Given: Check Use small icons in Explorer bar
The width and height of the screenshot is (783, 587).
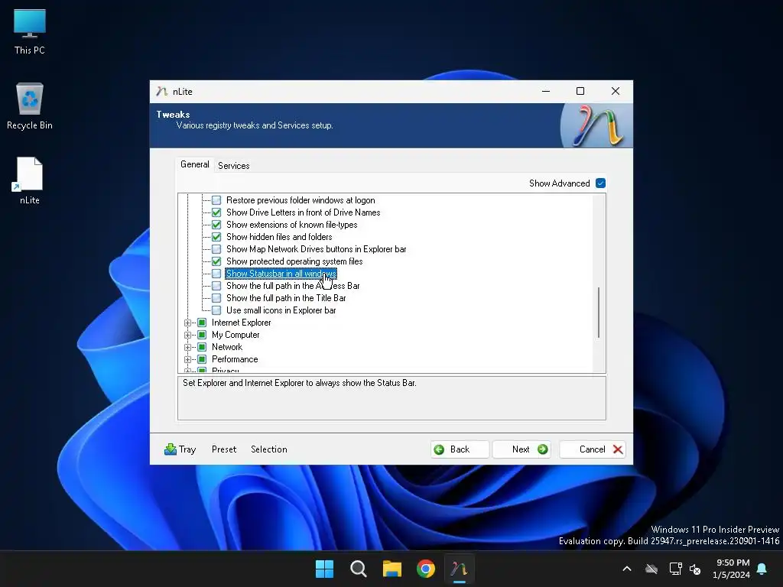Looking at the screenshot, I should click(x=216, y=310).
